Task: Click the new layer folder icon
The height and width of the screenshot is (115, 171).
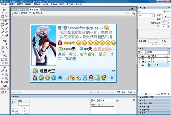Action: coord(158,94)
